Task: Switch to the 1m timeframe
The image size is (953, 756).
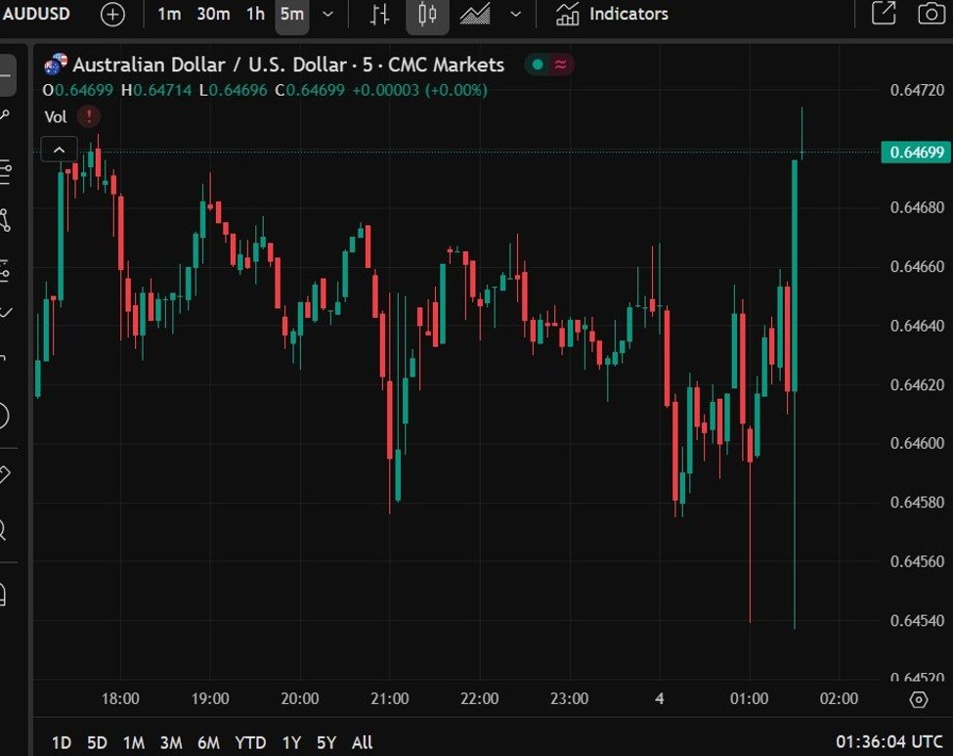Action: 169,15
